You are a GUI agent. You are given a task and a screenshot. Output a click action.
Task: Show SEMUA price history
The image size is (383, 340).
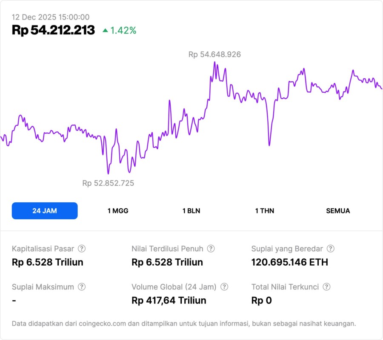point(338,211)
